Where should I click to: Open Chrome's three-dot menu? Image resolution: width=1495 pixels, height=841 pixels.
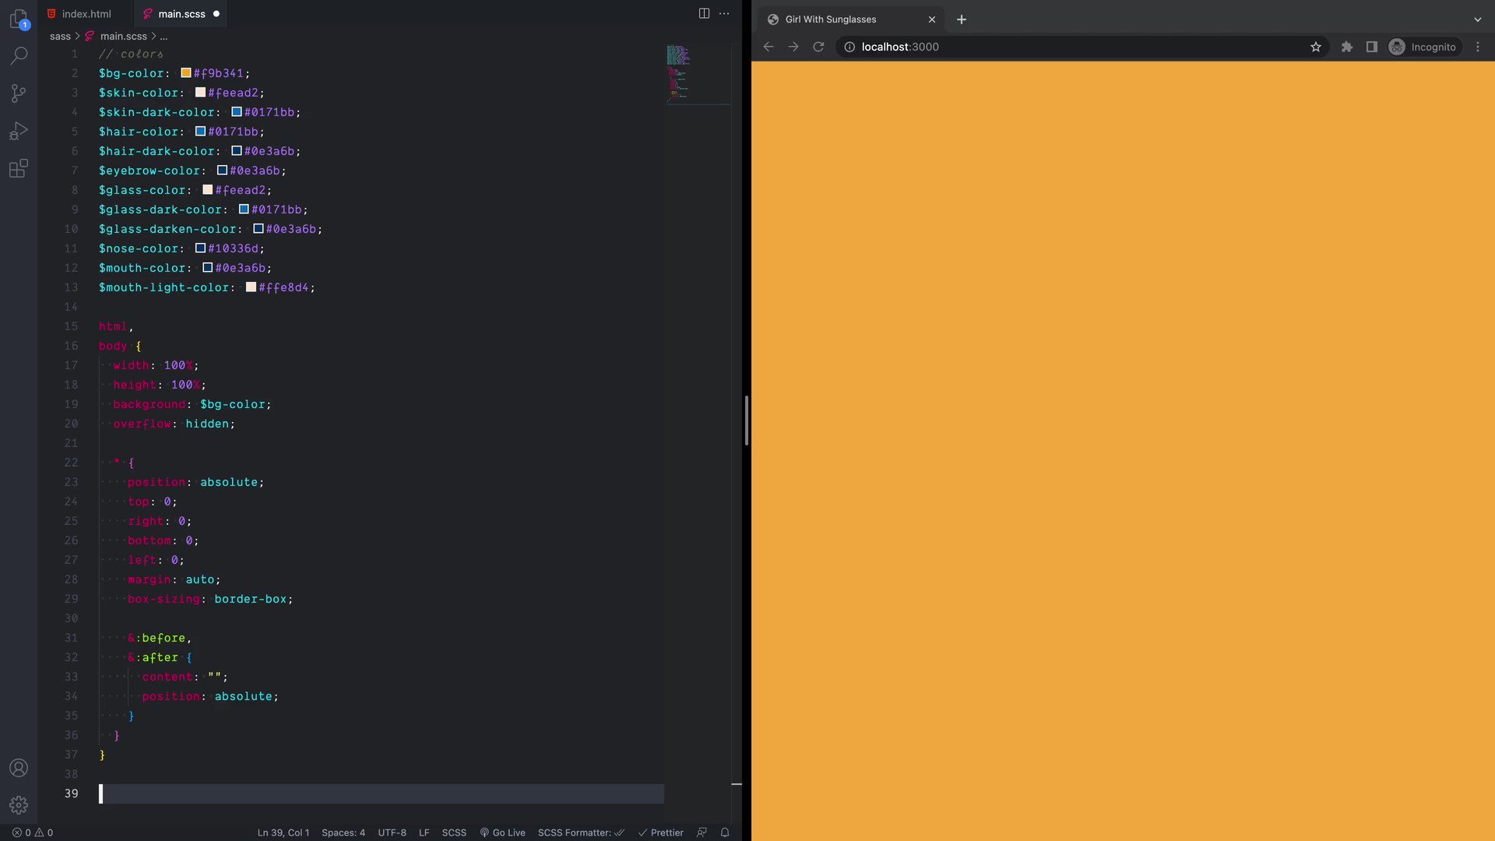click(1479, 47)
